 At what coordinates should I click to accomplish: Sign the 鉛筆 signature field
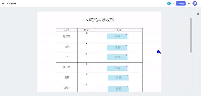click(x=117, y=48)
